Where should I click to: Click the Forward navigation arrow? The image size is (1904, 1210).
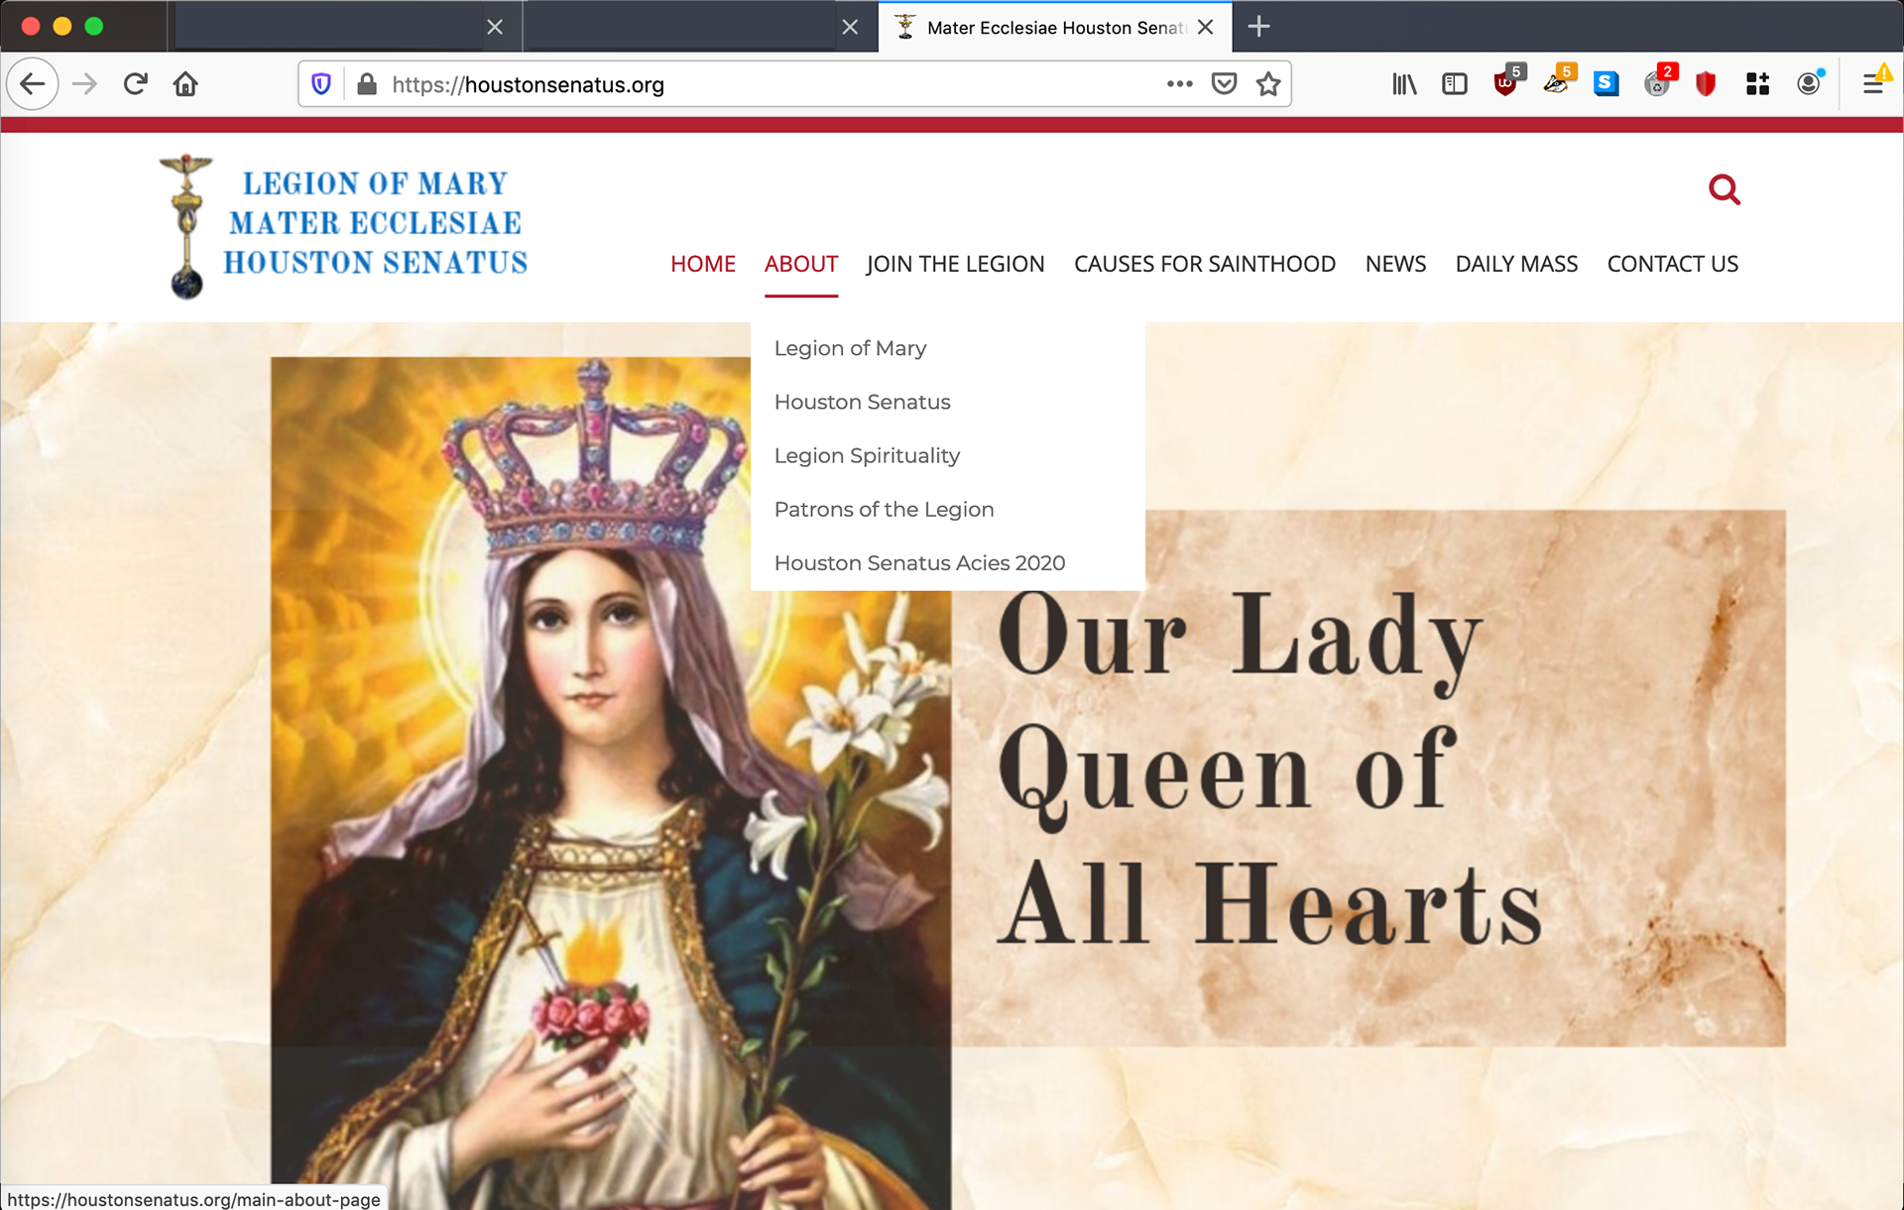[85, 84]
